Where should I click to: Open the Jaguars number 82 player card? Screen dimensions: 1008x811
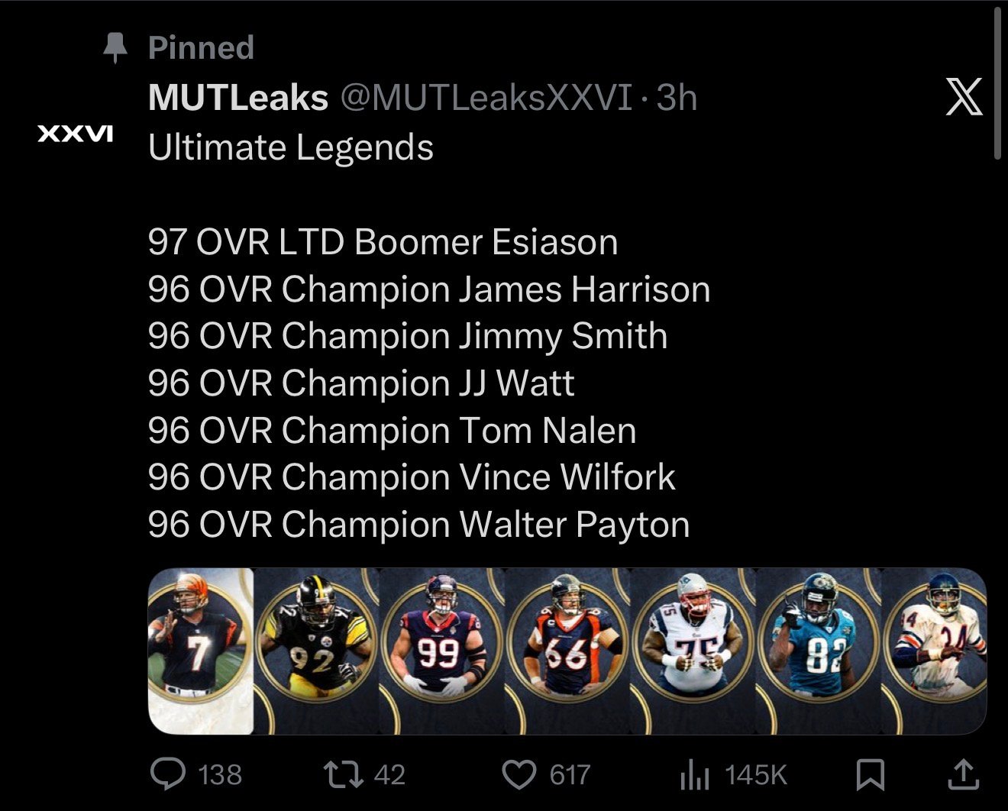(x=819, y=651)
